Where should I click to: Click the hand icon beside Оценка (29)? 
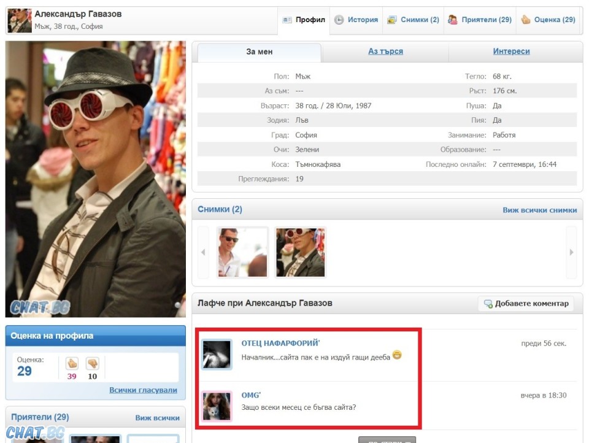[x=525, y=20]
